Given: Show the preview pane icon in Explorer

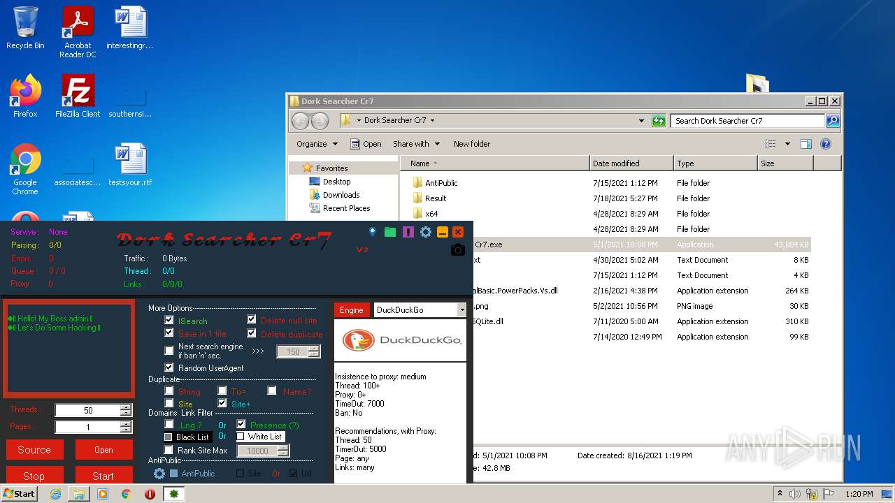Looking at the screenshot, I should [x=806, y=144].
